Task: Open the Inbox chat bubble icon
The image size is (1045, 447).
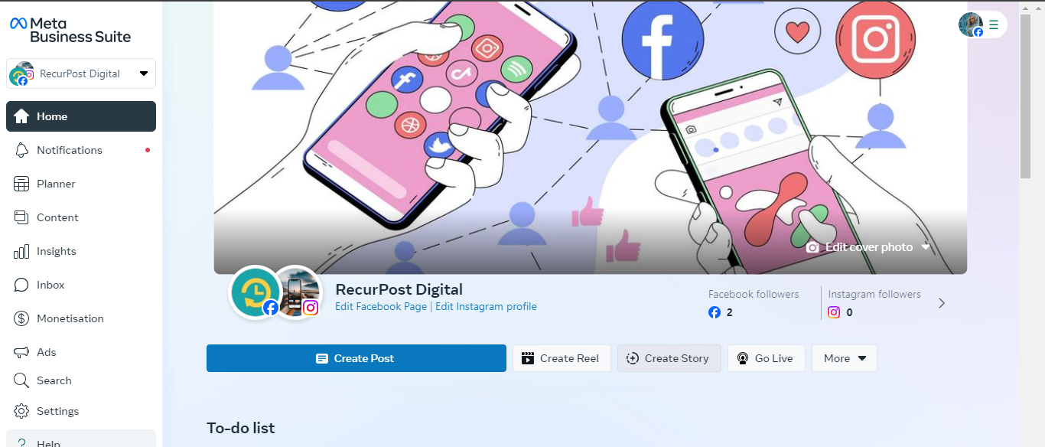Action: pyautogui.click(x=21, y=285)
